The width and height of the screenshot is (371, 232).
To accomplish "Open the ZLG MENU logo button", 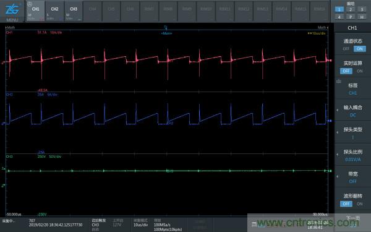I will click(x=12, y=11).
